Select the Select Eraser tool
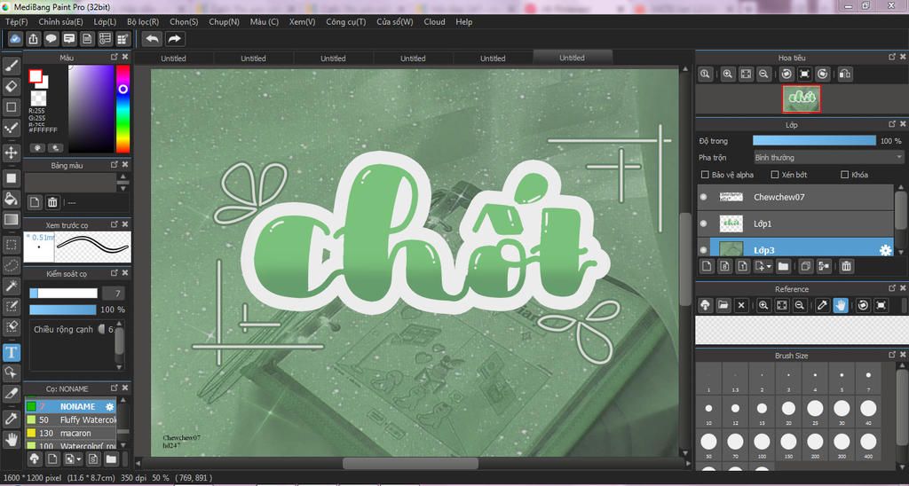This screenshot has height=486, width=909. point(11,326)
